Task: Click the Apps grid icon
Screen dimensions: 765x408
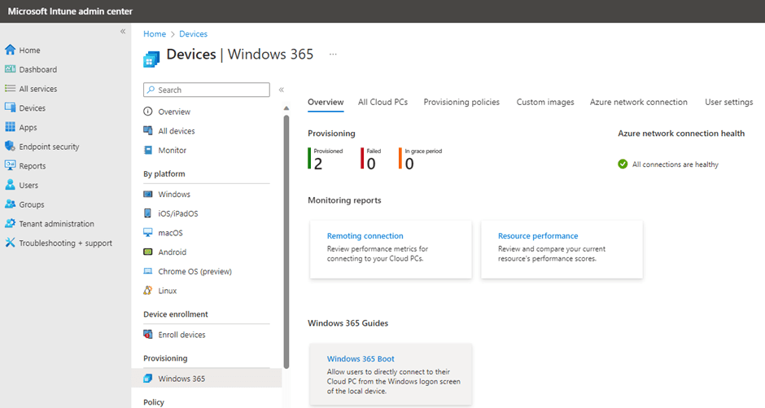Action: (x=10, y=127)
